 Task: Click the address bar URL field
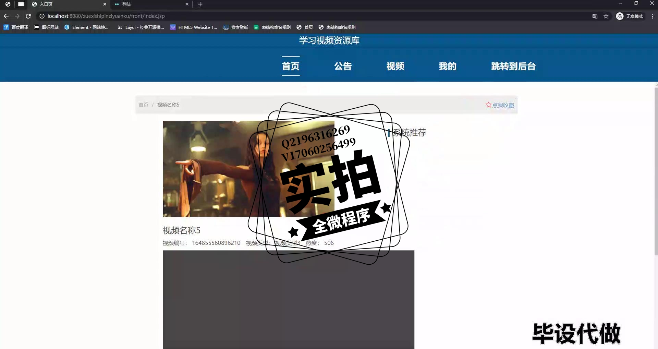point(308,16)
